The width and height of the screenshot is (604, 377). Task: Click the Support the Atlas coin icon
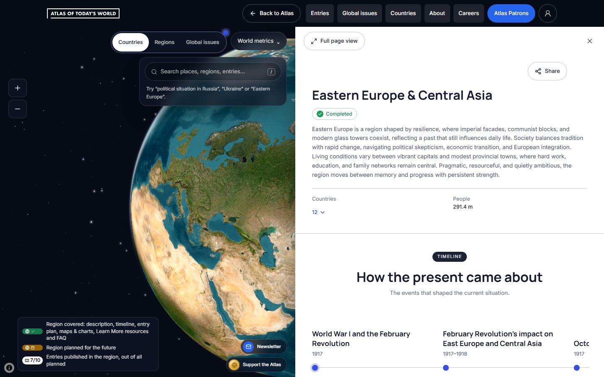[234, 365]
